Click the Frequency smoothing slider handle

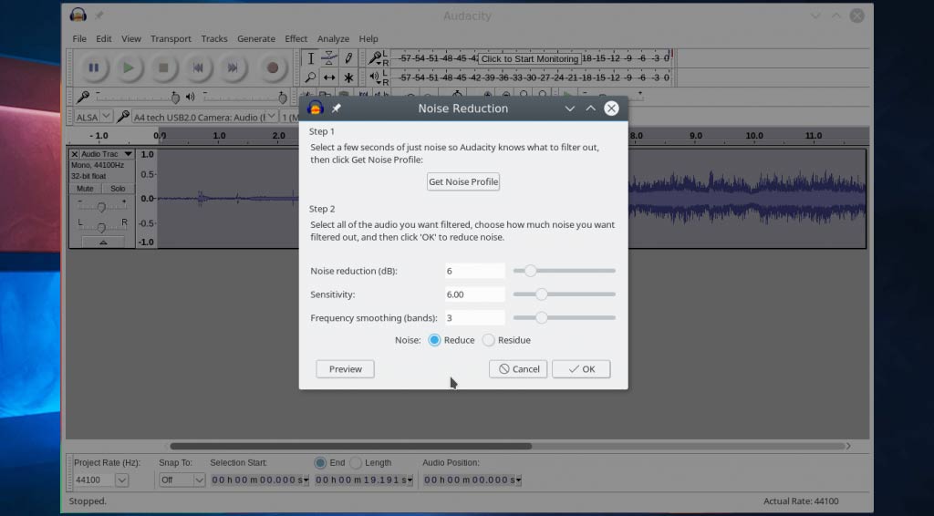[541, 318]
